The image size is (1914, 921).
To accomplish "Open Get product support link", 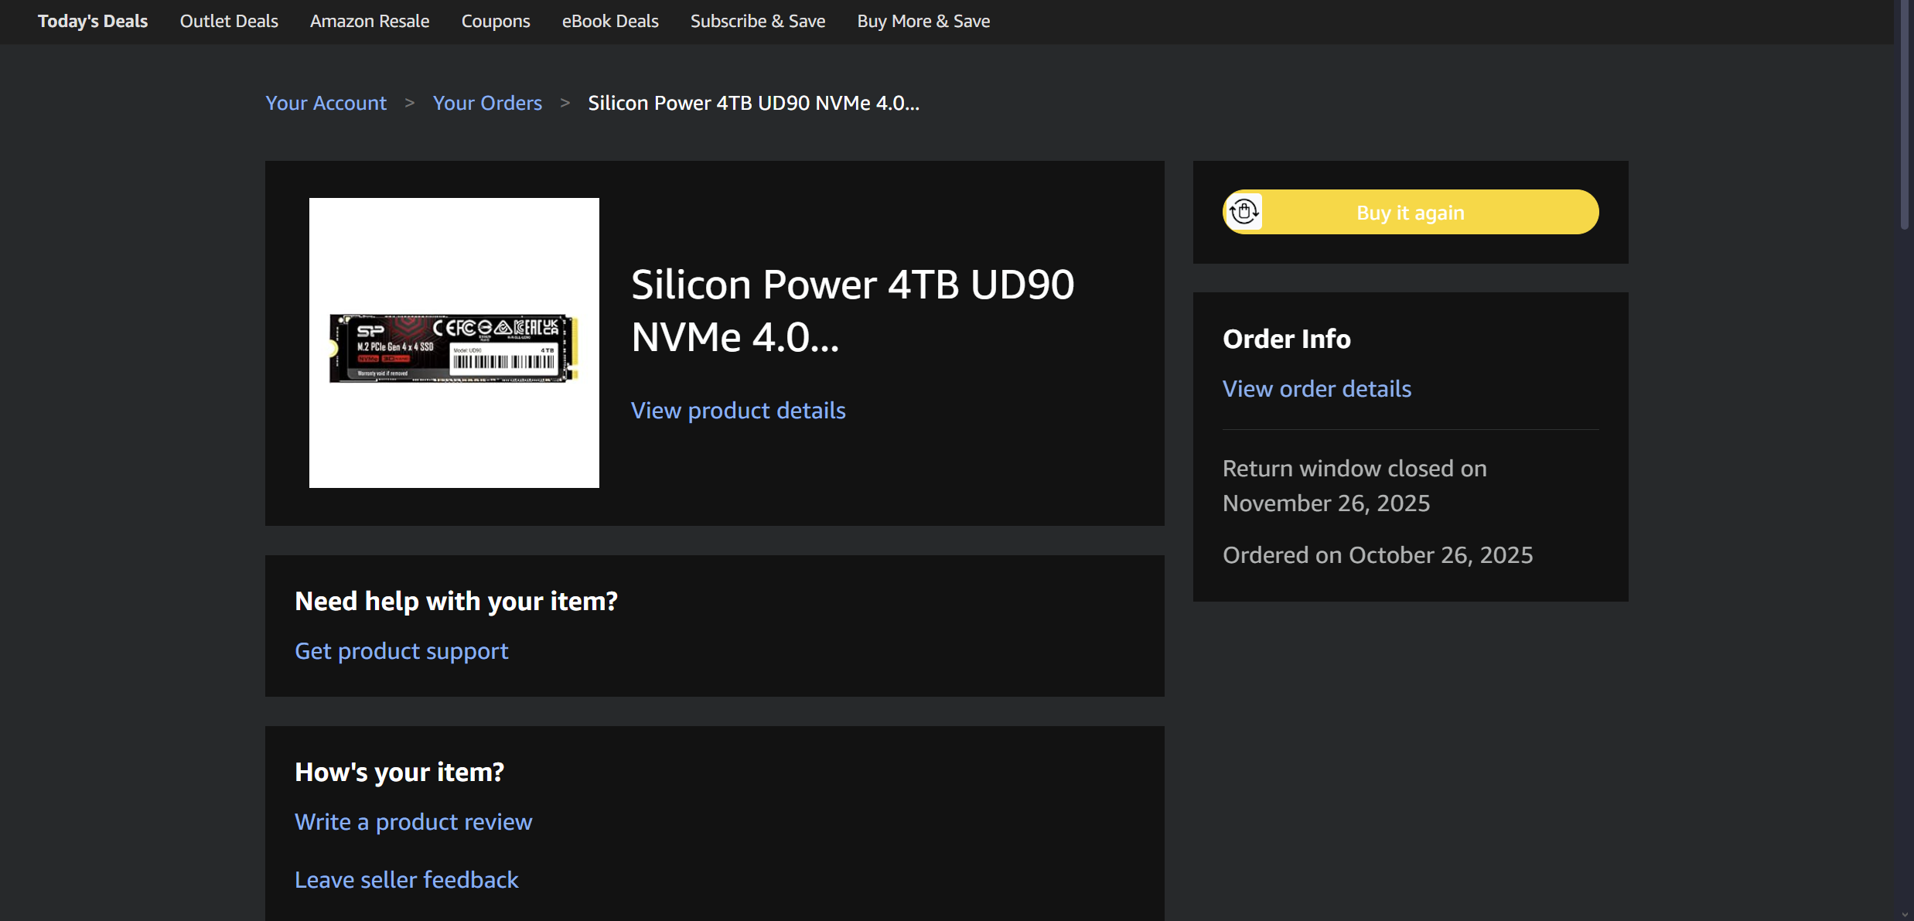I will [x=401, y=650].
